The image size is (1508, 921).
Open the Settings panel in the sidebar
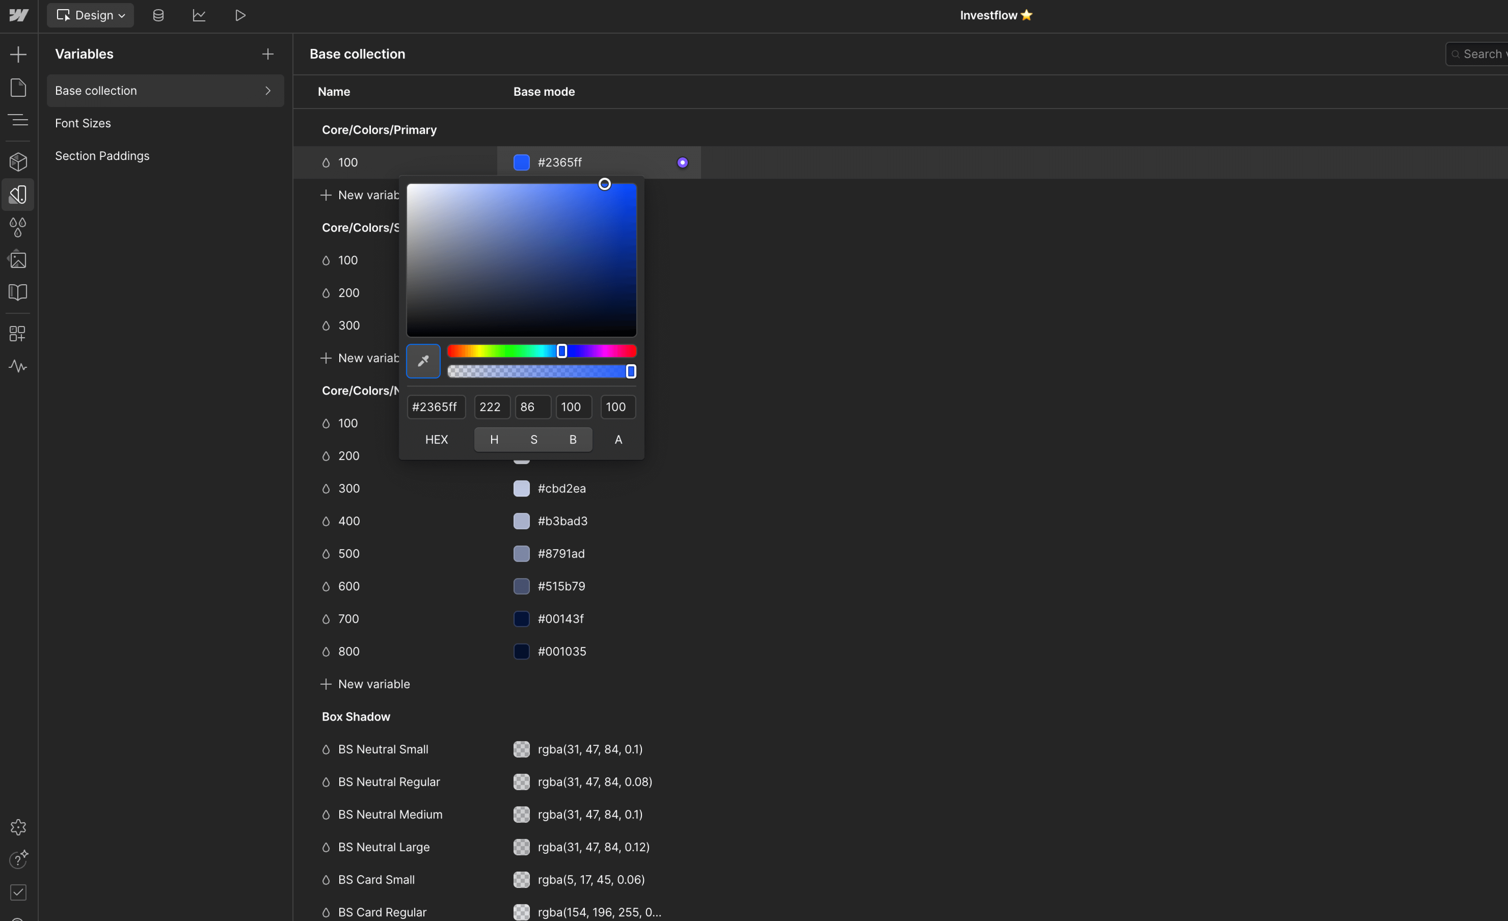click(x=18, y=827)
